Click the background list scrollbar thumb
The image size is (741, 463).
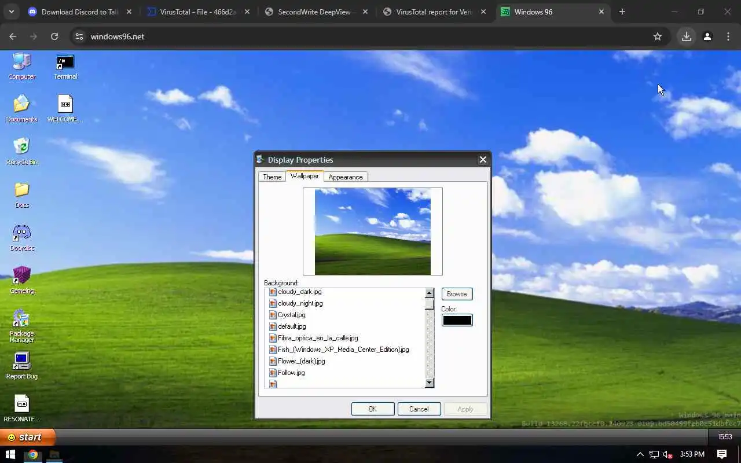(429, 304)
